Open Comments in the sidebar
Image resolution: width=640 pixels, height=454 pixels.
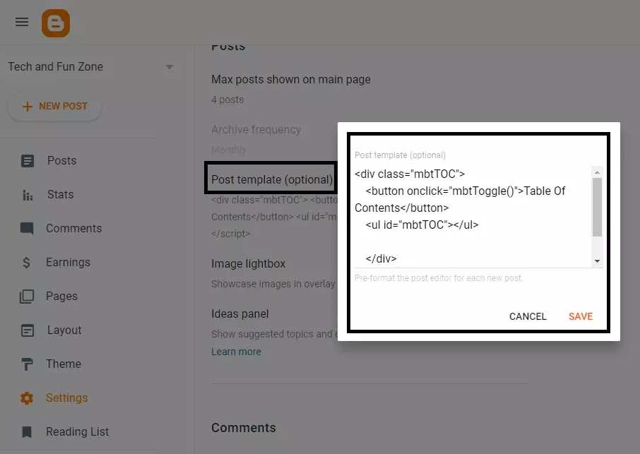[74, 228]
